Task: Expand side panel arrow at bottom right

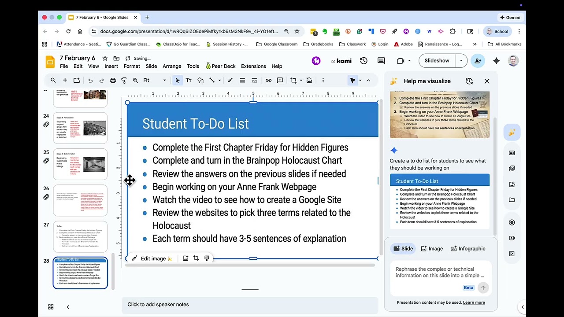Action: click(523, 307)
